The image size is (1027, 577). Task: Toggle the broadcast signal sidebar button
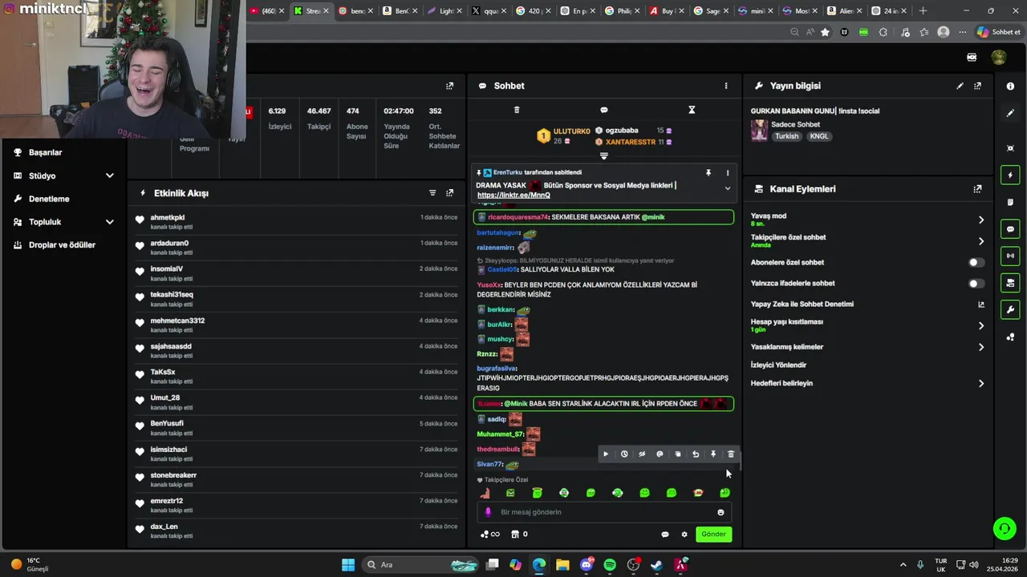click(1010, 256)
